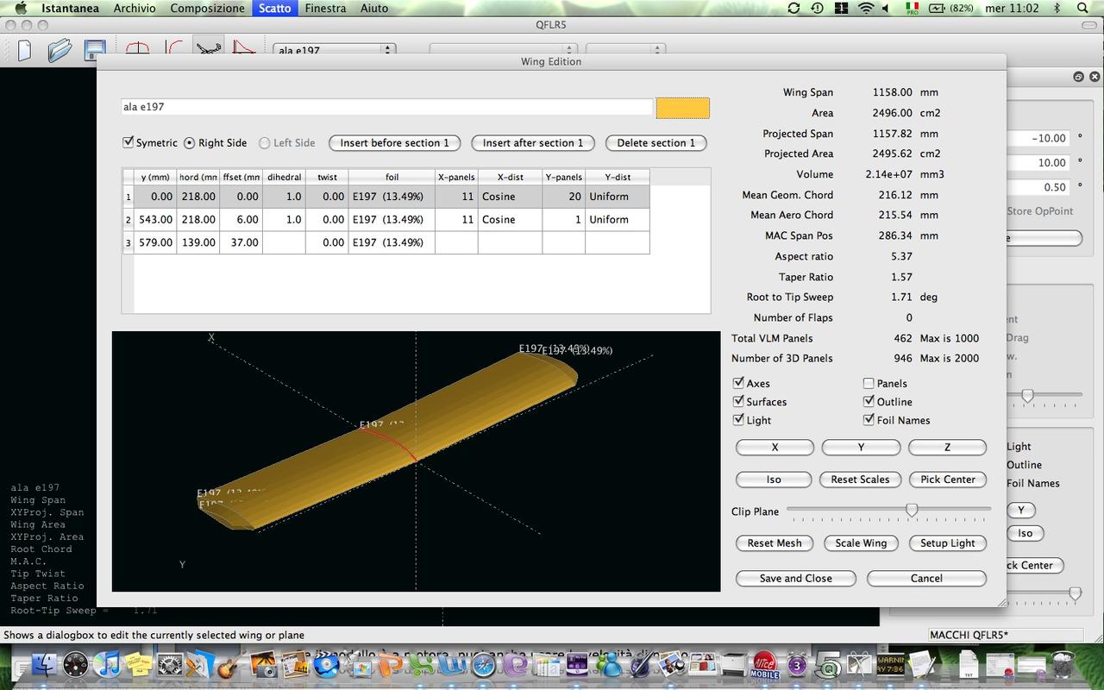Launch iTunes from the dock
This screenshot has width=1104, height=690.
click(107, 665)
